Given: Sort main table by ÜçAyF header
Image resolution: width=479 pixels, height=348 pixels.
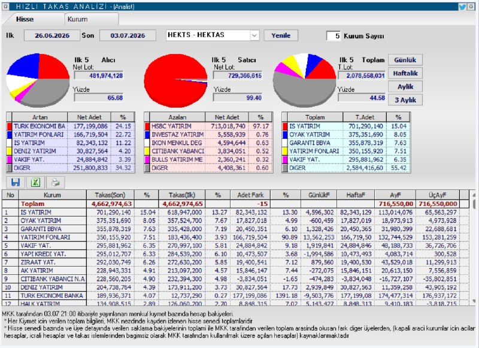Looking at the screenshot, I should (438, 195).
